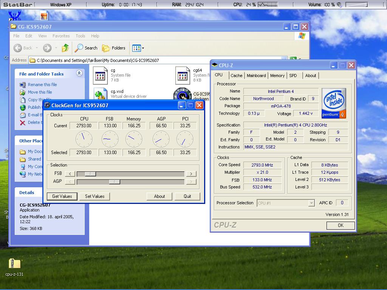Click the FSB slider thumb in ClockGen
Viewport: 387px width, 290px height.
click(x=90, y=174)
